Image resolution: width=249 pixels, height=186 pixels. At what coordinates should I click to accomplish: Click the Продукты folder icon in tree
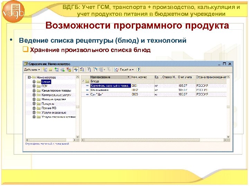click(x=39, y=104)
